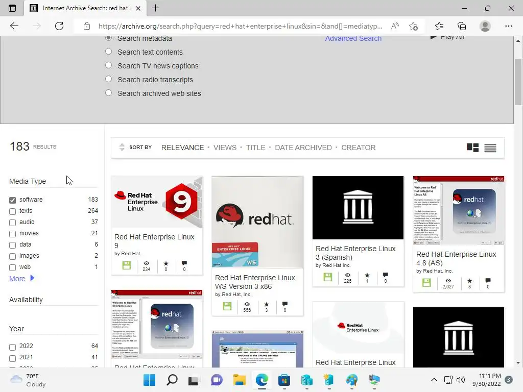Open File Explorer from the taskbar

[239, 380]
